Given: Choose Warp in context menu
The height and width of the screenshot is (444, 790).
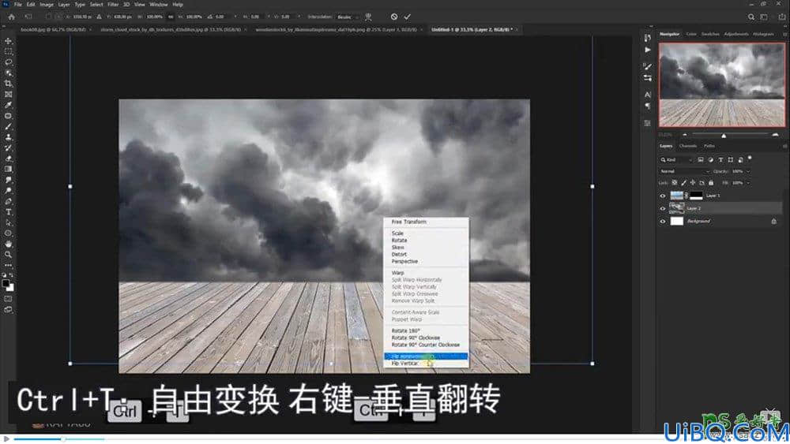Looking at the screenshot, I should pos(427,273).
